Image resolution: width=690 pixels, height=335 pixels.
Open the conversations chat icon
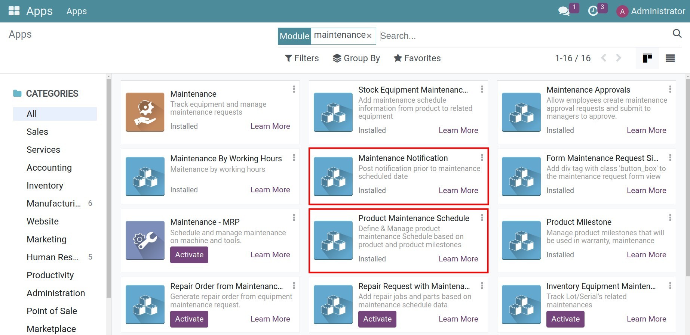(564, 11)
